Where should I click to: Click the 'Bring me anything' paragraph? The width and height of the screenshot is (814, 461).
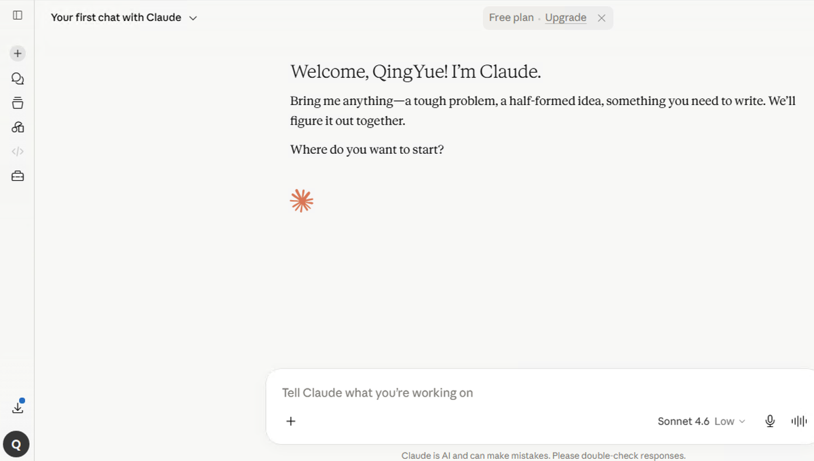(x=543, y=111)
